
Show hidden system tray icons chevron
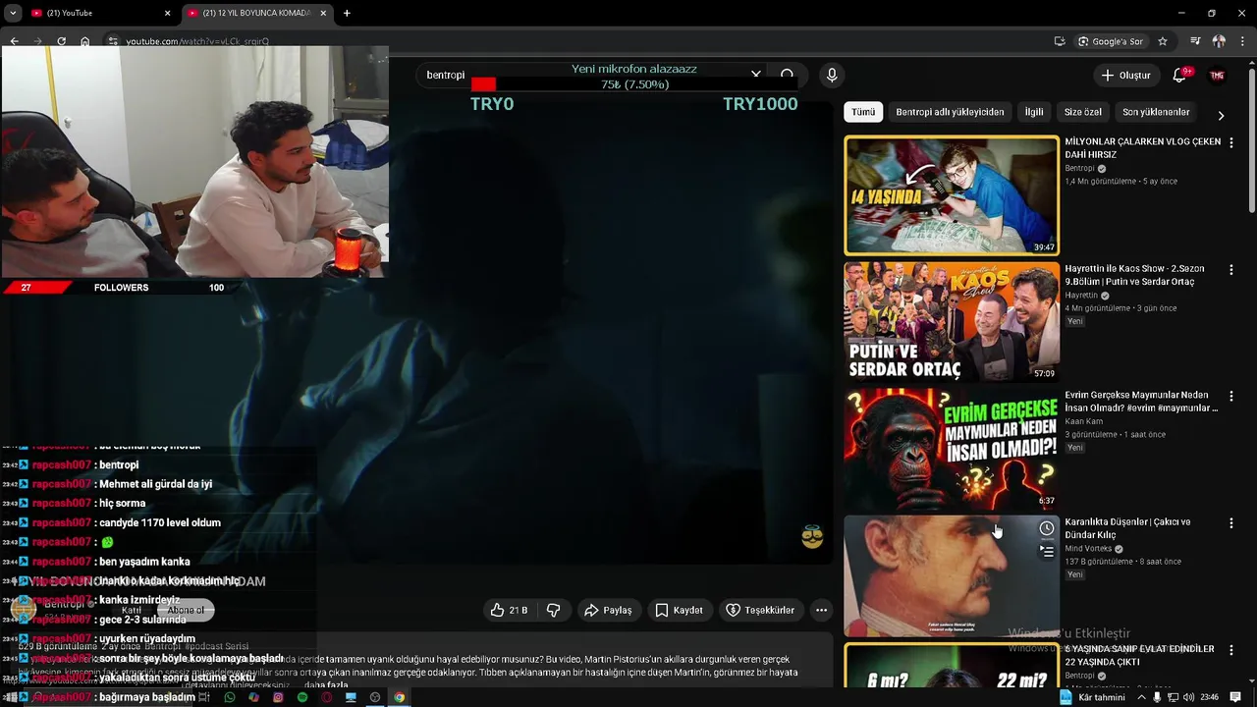1142,697
